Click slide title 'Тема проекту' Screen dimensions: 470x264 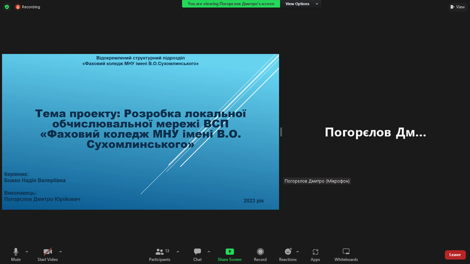77,114
